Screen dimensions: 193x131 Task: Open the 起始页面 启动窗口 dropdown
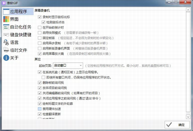[x=68, y=66]
